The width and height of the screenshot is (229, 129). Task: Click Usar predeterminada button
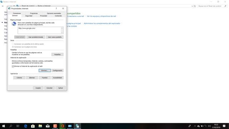[x=36, y=37]
